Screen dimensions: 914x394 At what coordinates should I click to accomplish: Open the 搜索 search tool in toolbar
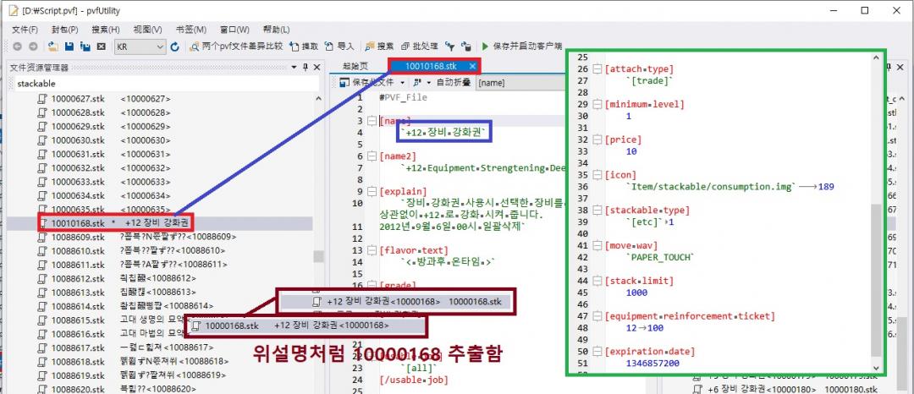379,47
